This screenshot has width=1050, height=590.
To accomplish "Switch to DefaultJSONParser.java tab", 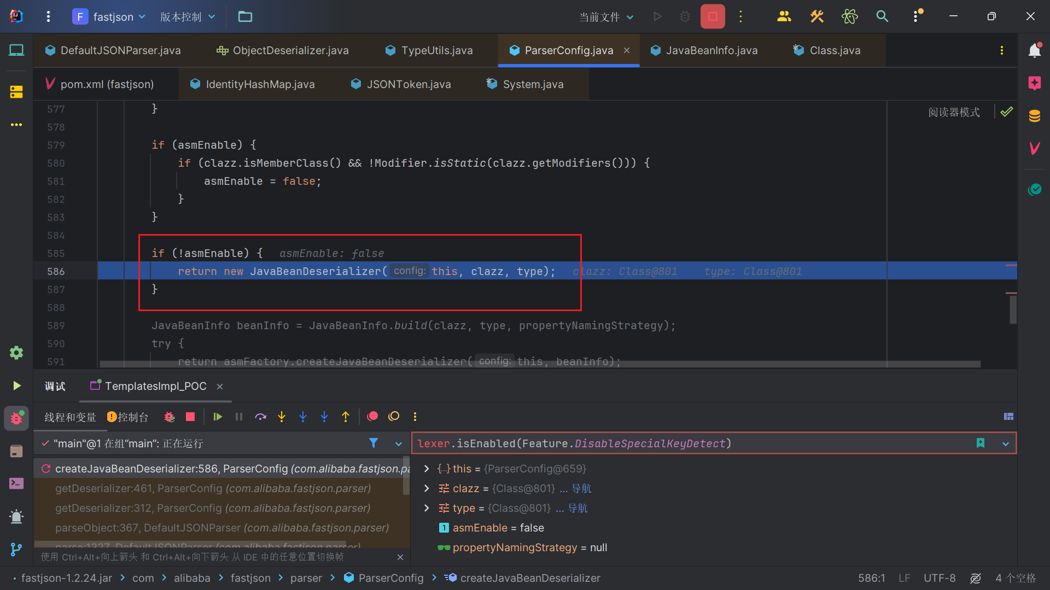I will (x=113, y=50).
